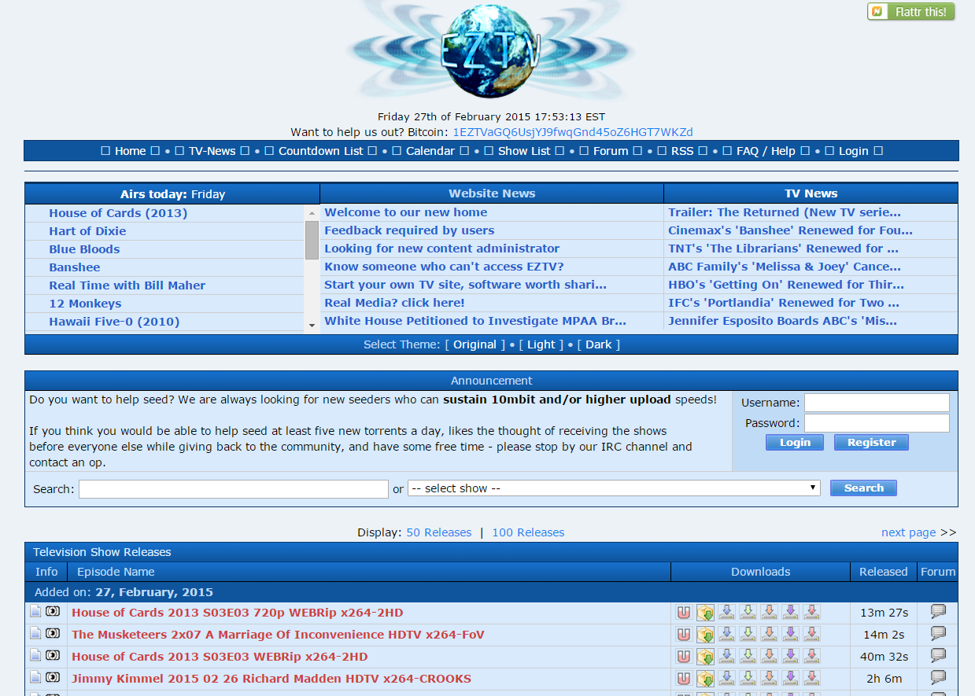The width and height of the screenshot is (975, 696).
Task: Click Login in the navigation bar
Action: click(x=853, y=151)
